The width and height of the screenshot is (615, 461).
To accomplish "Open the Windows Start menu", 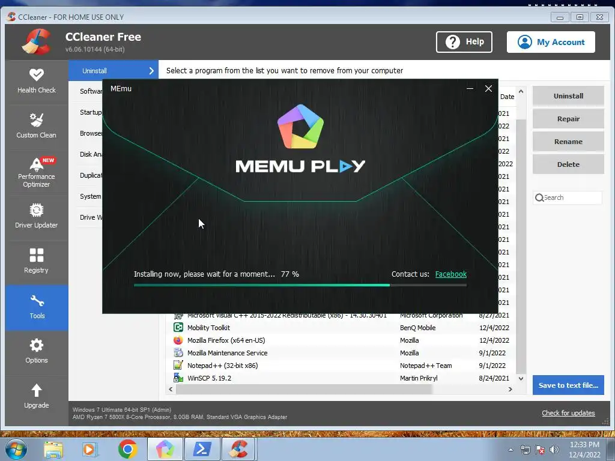I will (16, 449).
